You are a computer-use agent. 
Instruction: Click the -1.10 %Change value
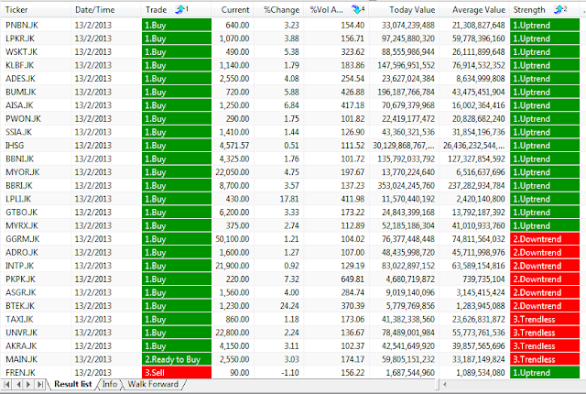[x=289, y=373]
